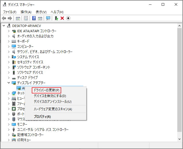The width and height of the screenshot is (183, 149).
Task: Select the ソフトウェア コンポーネント row text
Action: (x=34, y=67)
